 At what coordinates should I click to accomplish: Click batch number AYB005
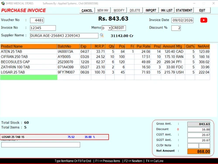(64, 57)
